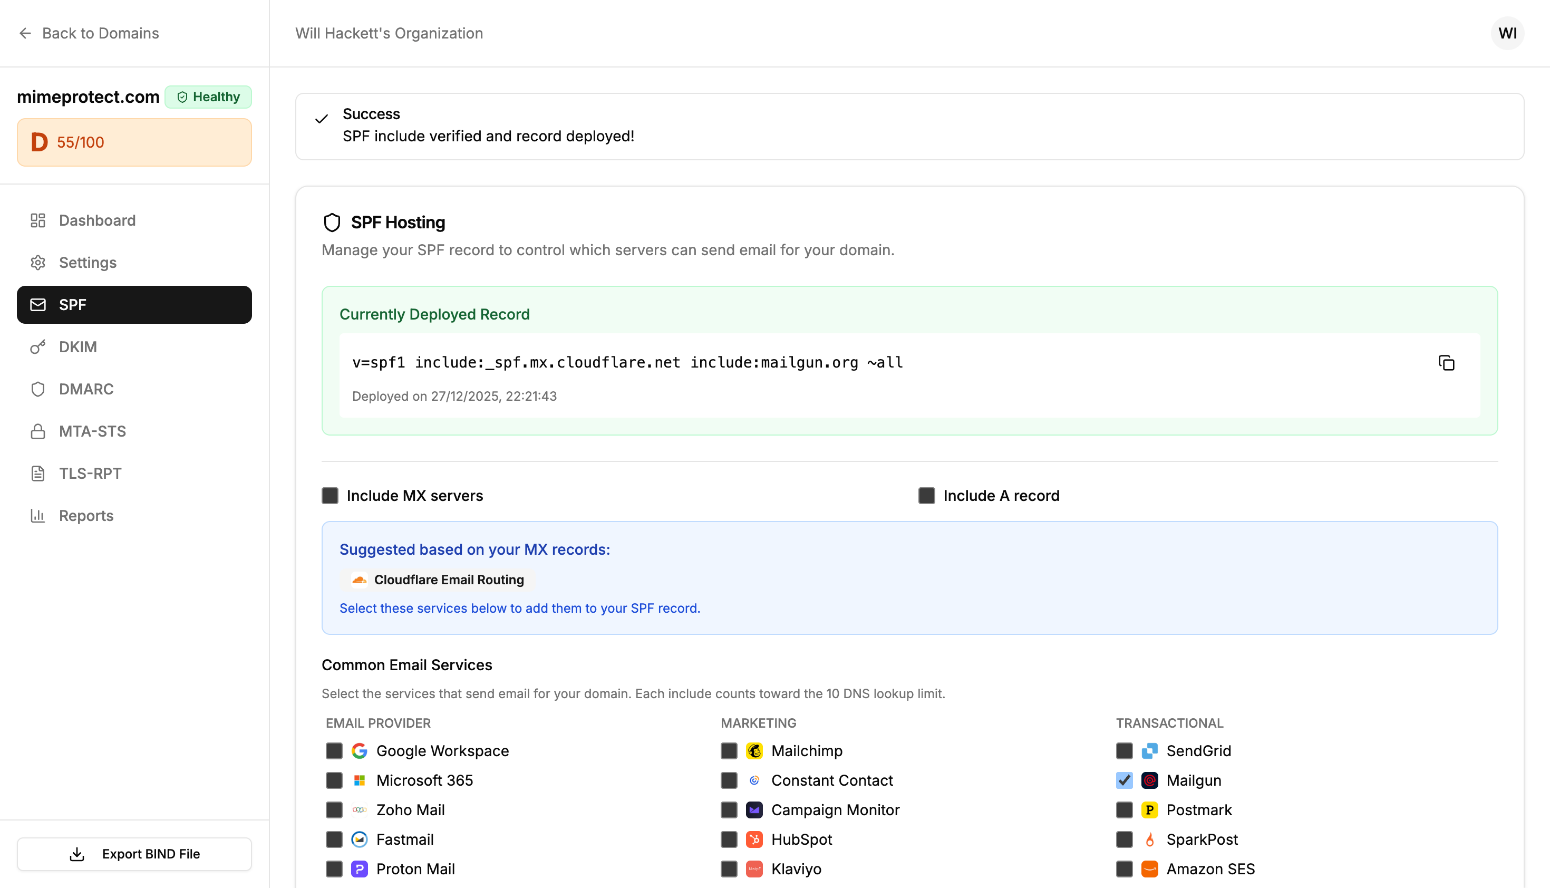Uncheck the Mailgun service checkbox

pos(1124,780)
